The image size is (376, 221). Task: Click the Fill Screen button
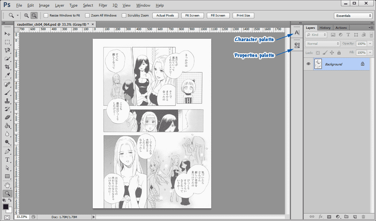[x=218, y=16]
